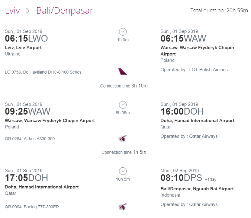Click the clock icon above 5h 35m
The width and height of the screenshot is (251, 218).
[123, 105]
